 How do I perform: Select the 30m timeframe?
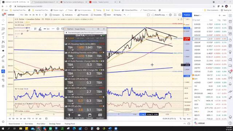[26, 15]
